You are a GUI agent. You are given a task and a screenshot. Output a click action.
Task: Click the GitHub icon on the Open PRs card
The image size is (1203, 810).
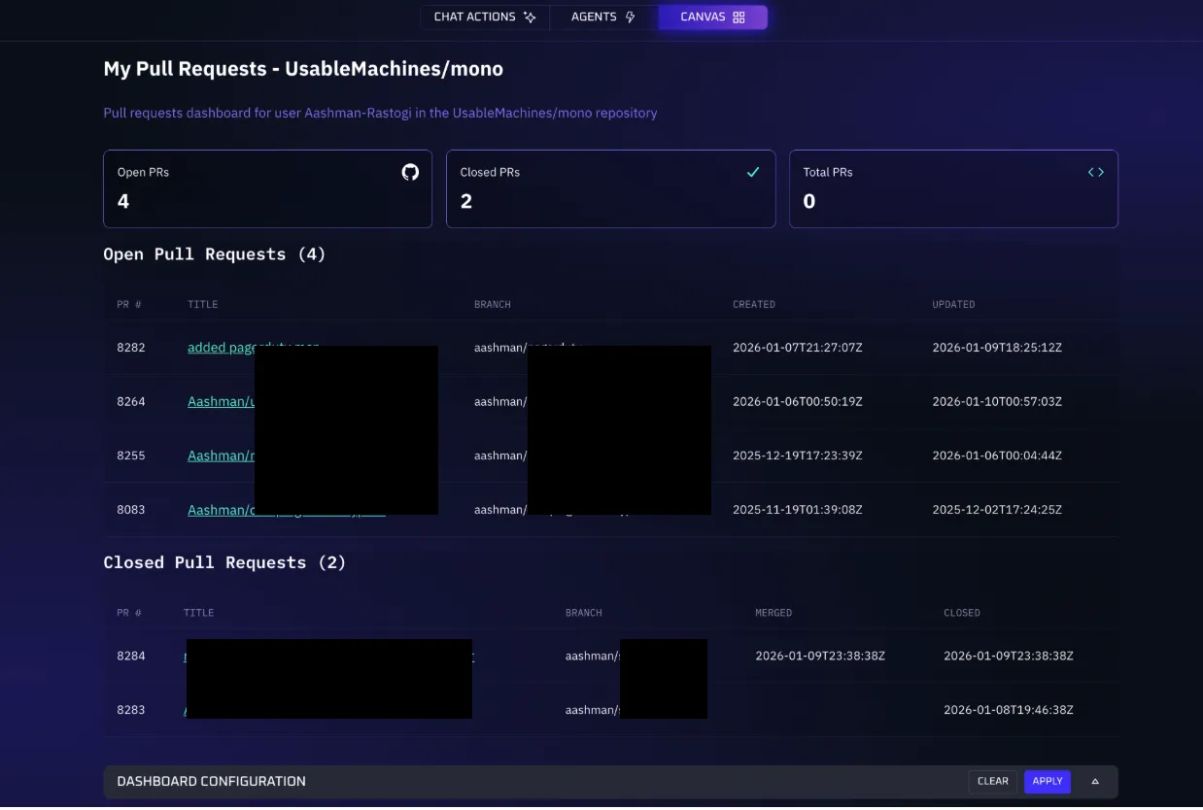[409, 172]
